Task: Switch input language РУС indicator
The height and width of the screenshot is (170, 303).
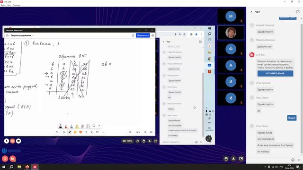Action: pos(281,167)
